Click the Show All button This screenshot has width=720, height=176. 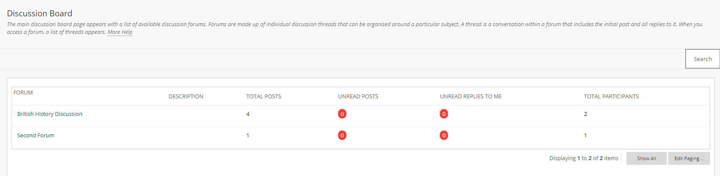click(x=646, y=158)
